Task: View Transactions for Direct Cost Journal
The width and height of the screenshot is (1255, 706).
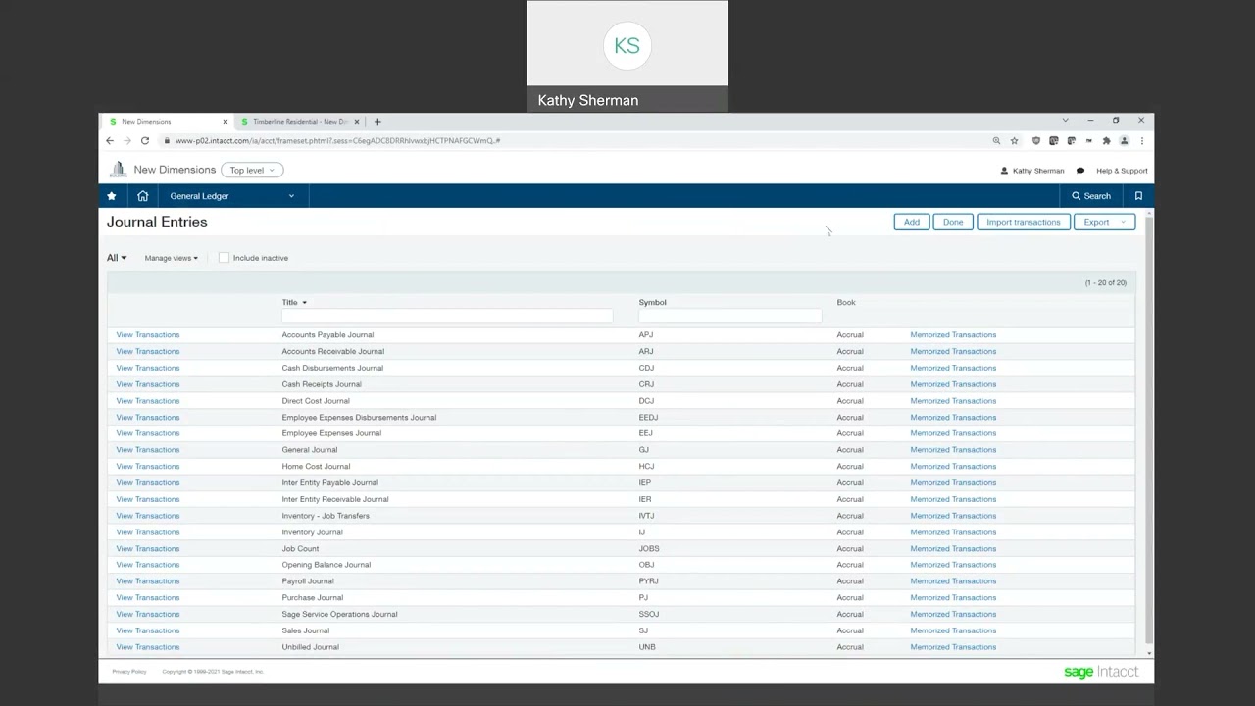Action: [x=148, y=401]
